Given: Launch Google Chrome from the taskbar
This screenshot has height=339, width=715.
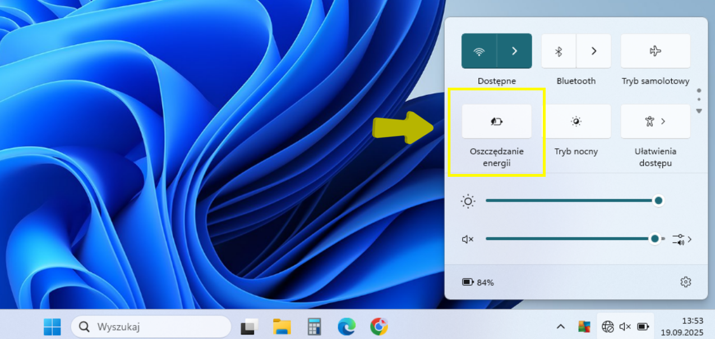Looking at the screenshot, I should 379,326.
